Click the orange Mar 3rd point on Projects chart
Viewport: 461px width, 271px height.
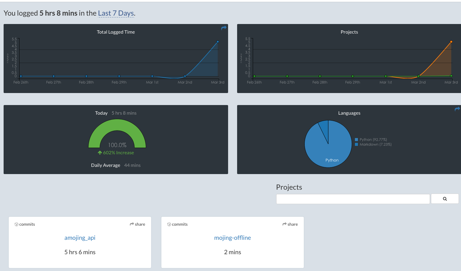tap(451, 42)
